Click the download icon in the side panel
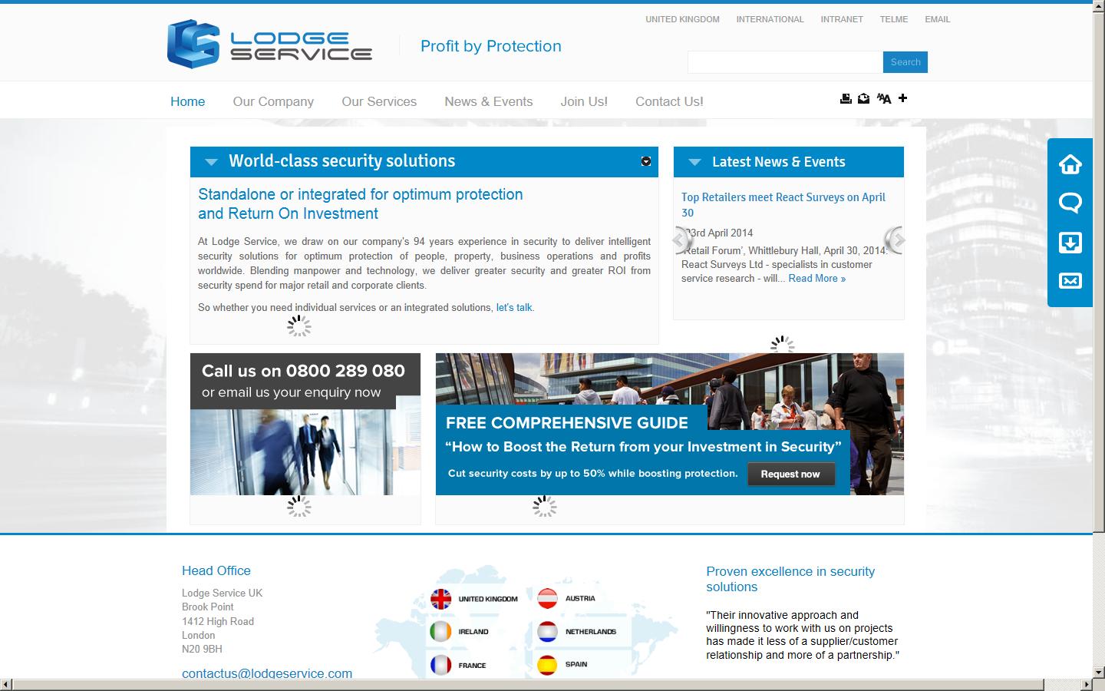1105x691 pixels. tap(1070, 243)
